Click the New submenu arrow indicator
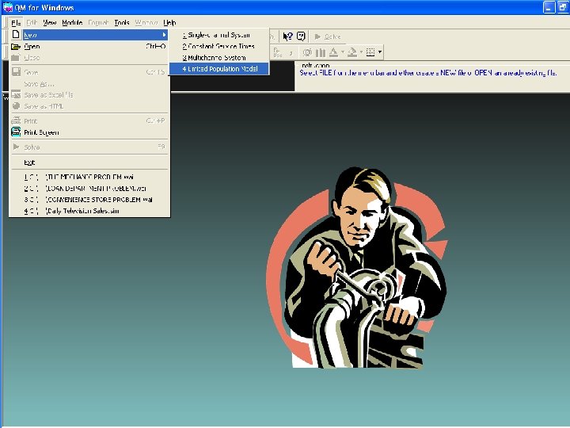Viewport: 570px width, 428px height. tap(165, 35)
